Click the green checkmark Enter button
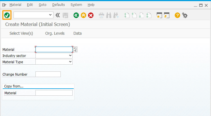The height and width of the screenshot is (116, 211). (x=7, y=15)
